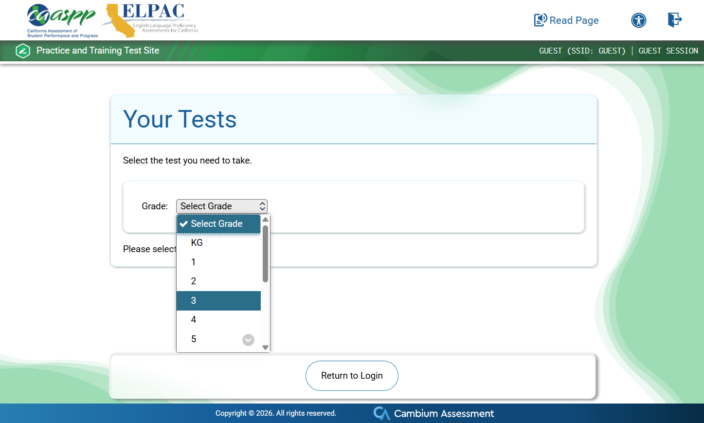The width and height of the screenshot is (704, 423).
Task: Click the GUEST SESSION label
Action: (668, 51)
